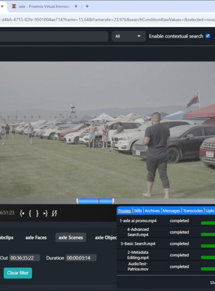Click the video preview frame
The image size is (215, 291).
(x=107, y=130)
